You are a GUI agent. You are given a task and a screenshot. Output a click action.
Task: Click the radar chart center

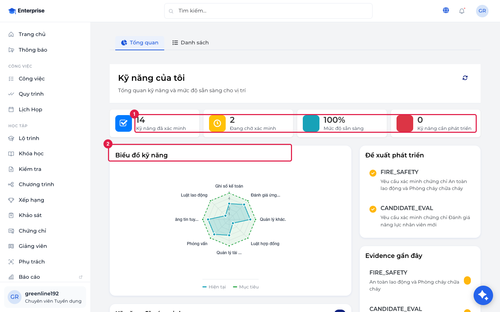coord(229,219)
